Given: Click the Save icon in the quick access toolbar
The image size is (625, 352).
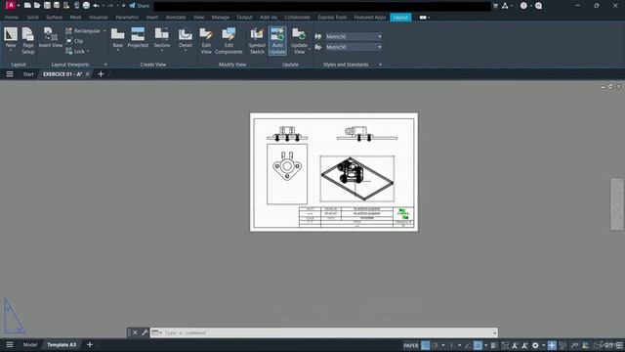Looking at the screenshot, I should pyautogui.click(x=47, y=6).
